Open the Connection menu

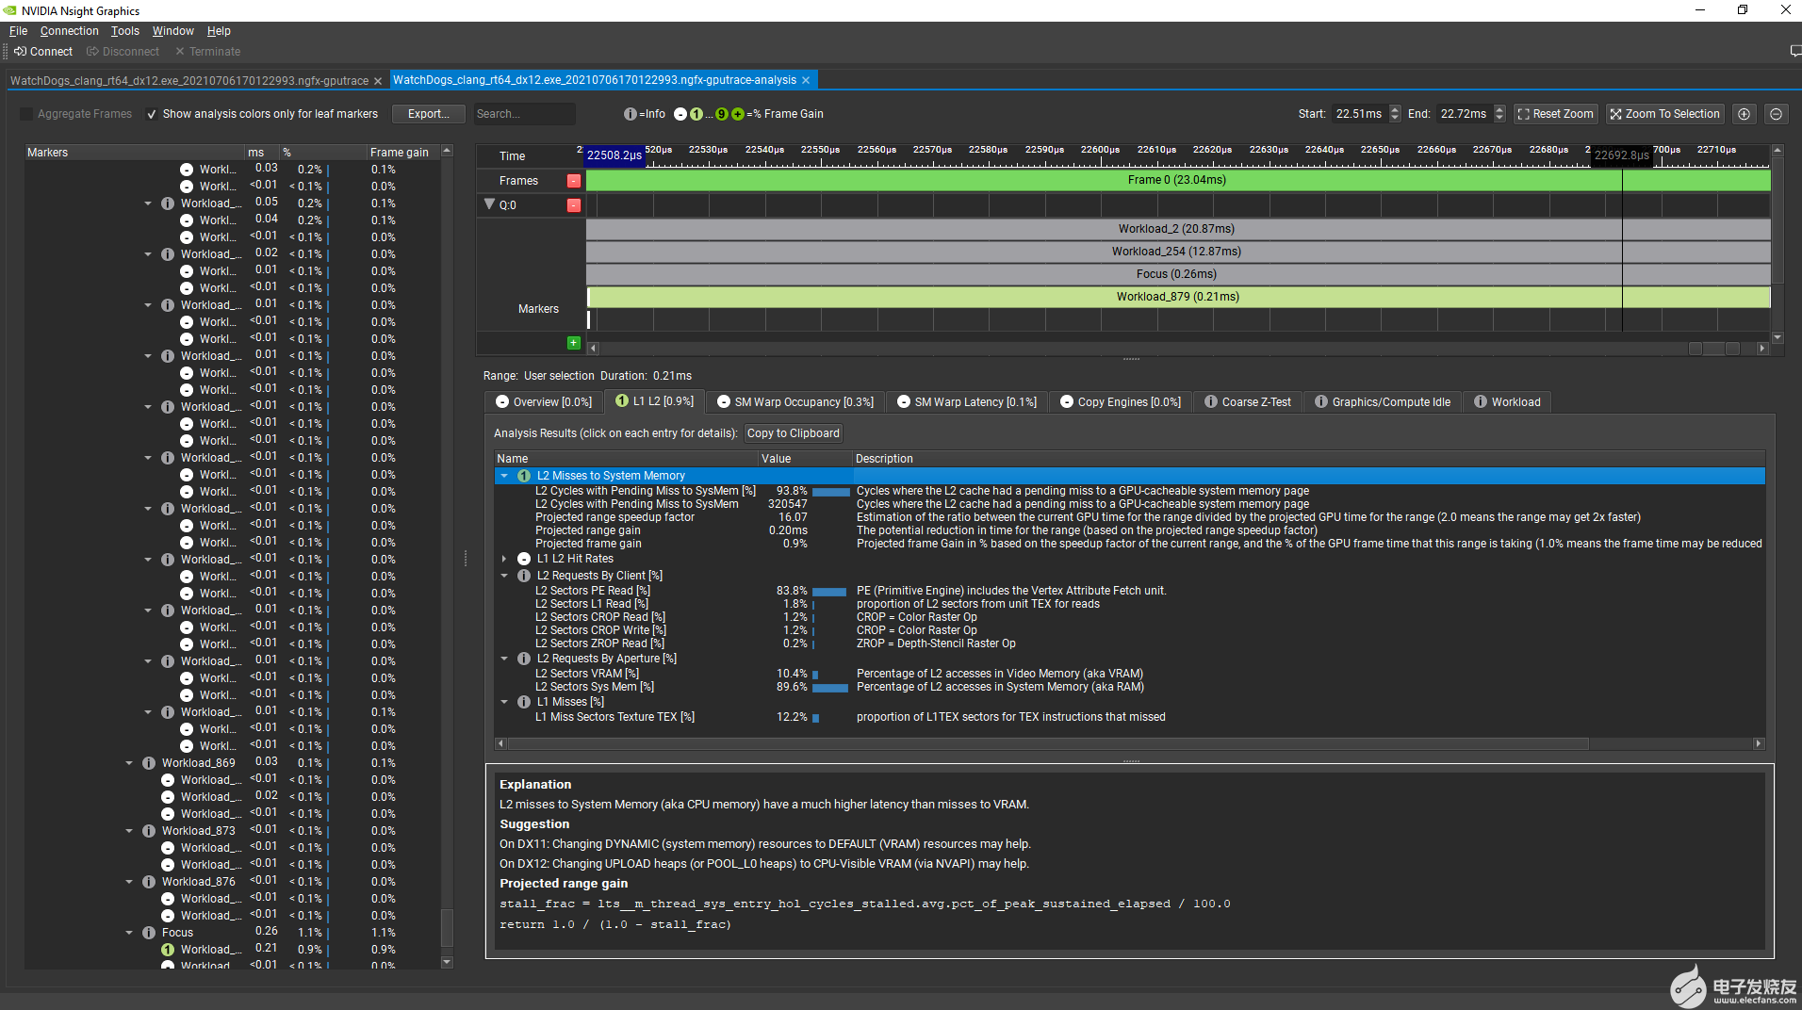pyautogui.click(x=69, y=31)
